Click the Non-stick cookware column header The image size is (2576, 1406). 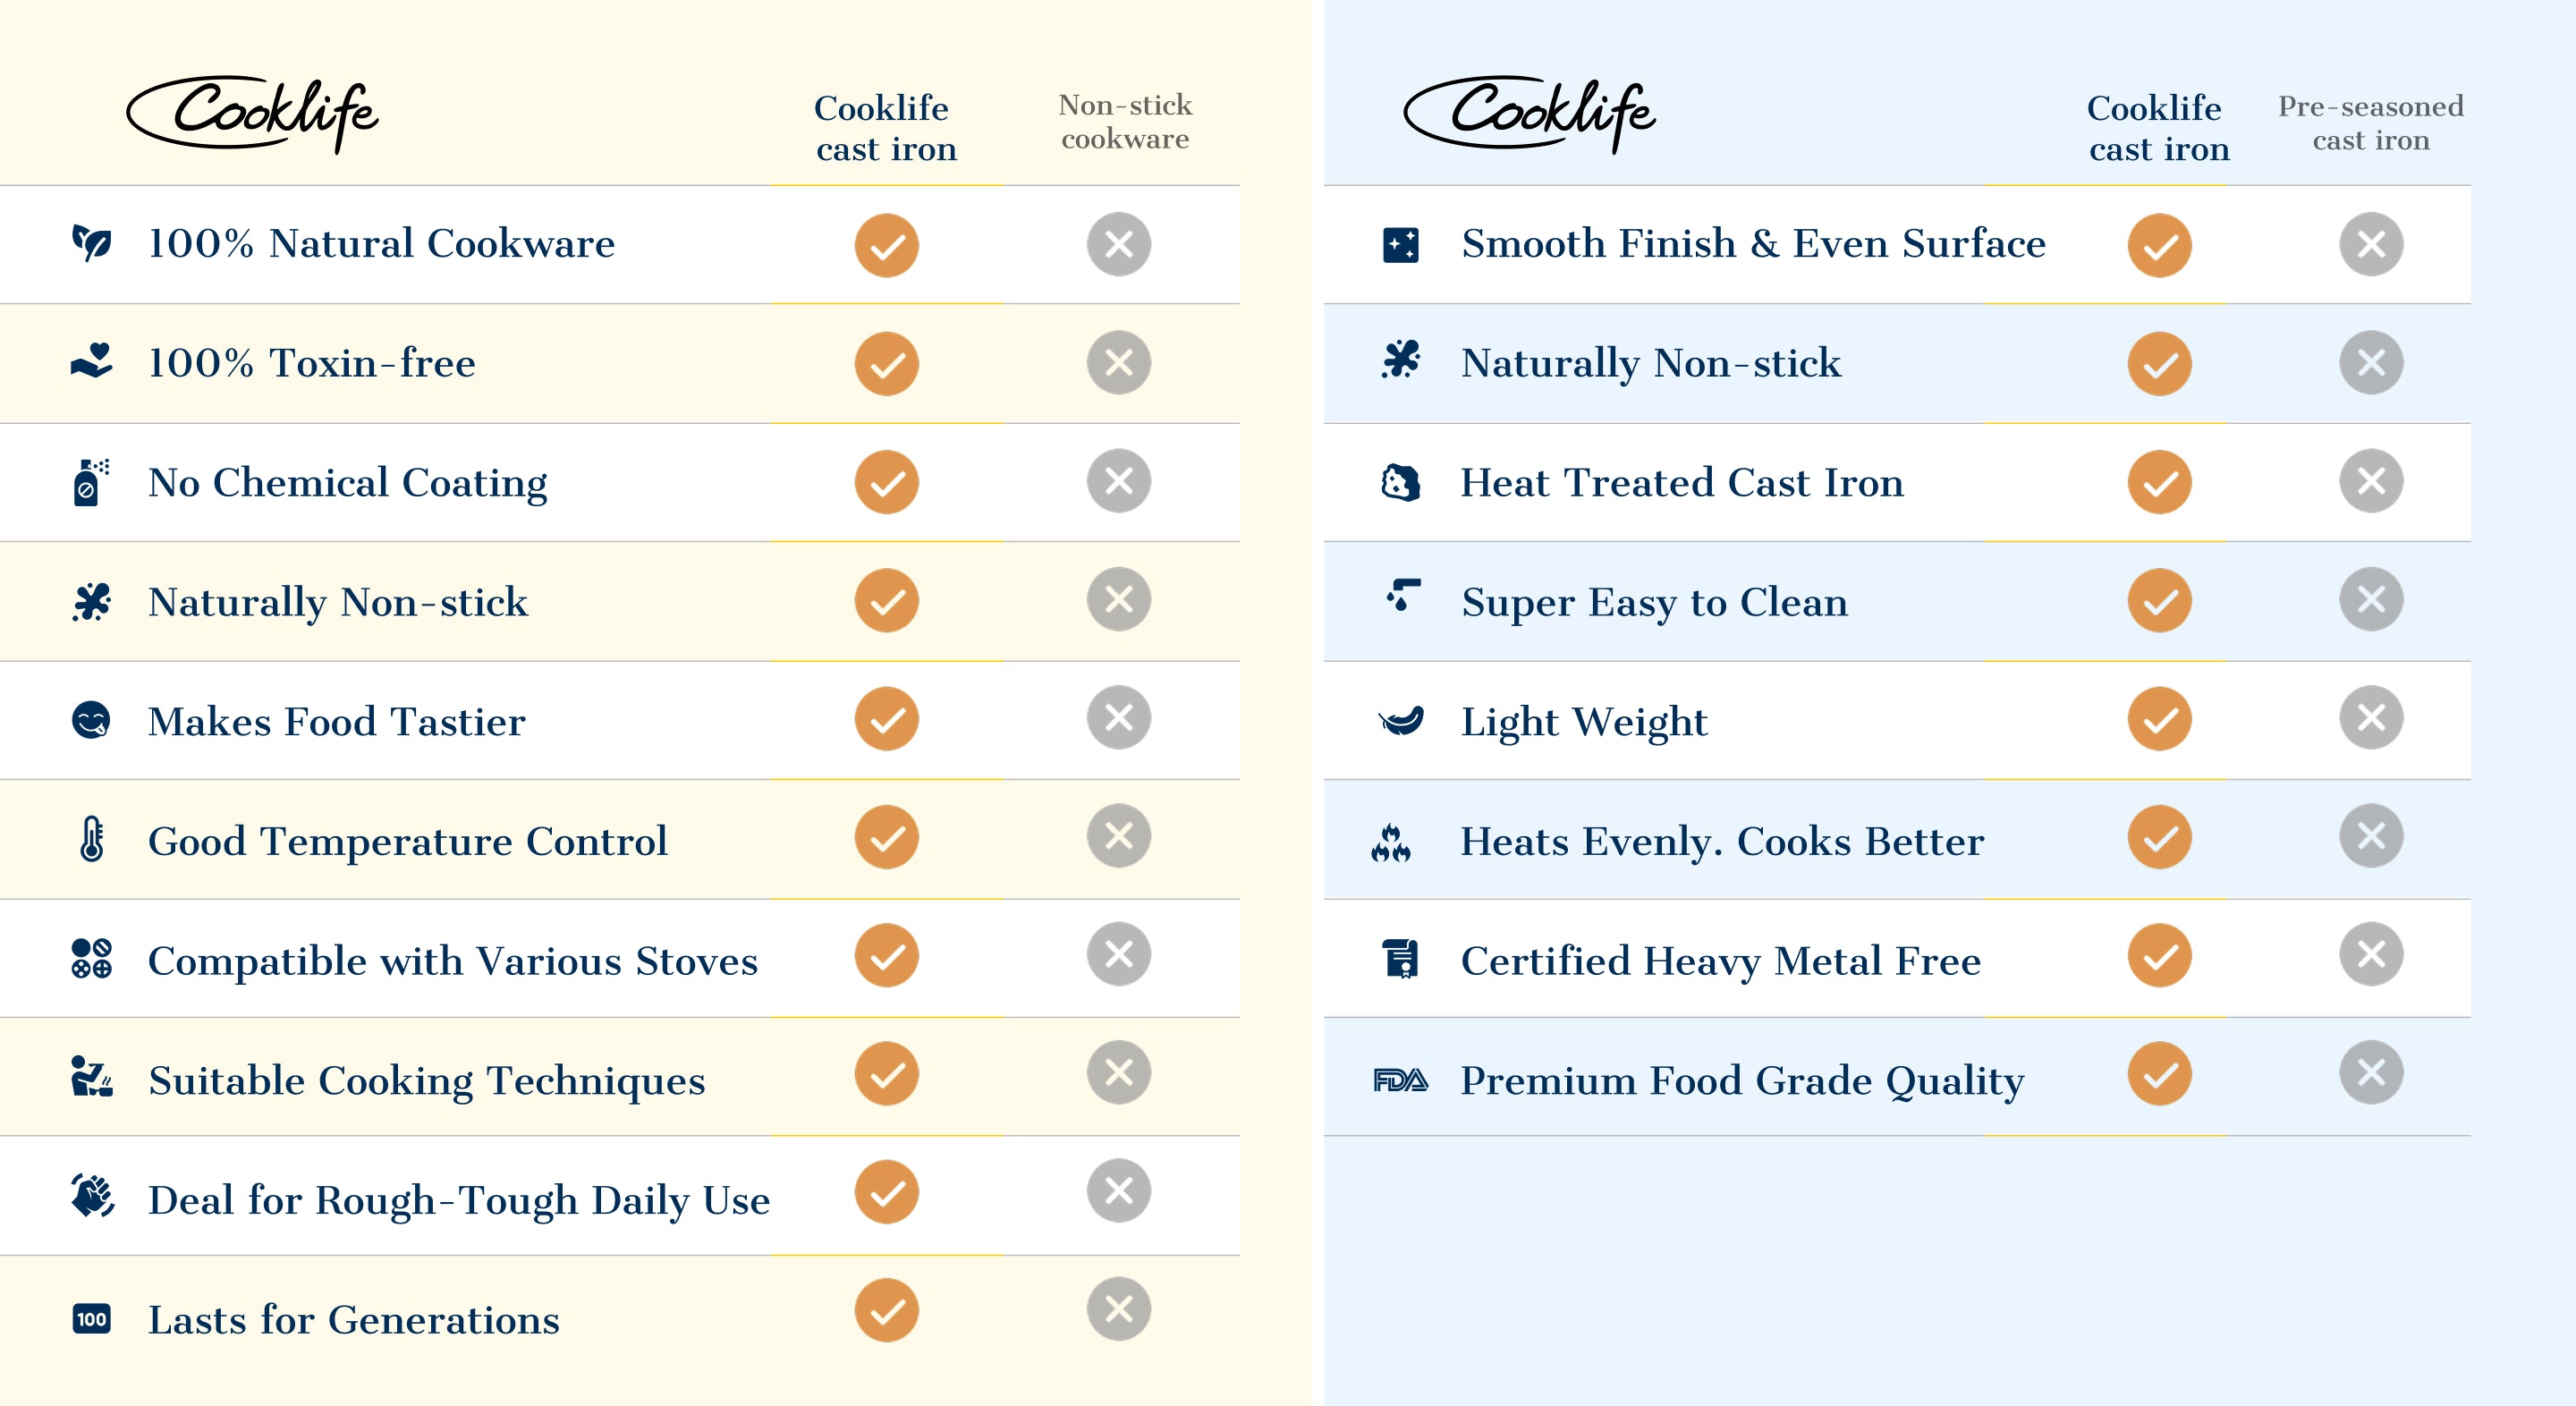click(x=1125, y=122)
